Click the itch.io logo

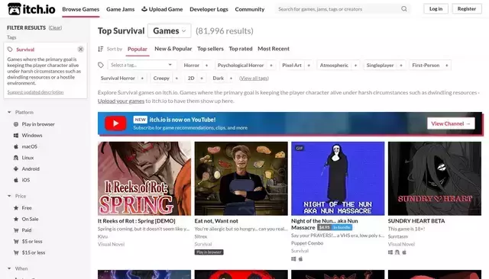tap(31, 9)
